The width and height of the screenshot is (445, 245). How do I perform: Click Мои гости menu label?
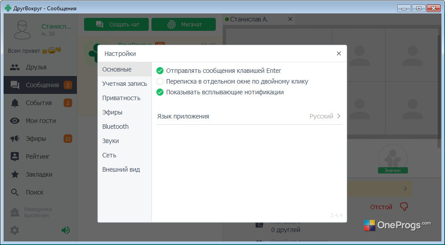point(41,121)
